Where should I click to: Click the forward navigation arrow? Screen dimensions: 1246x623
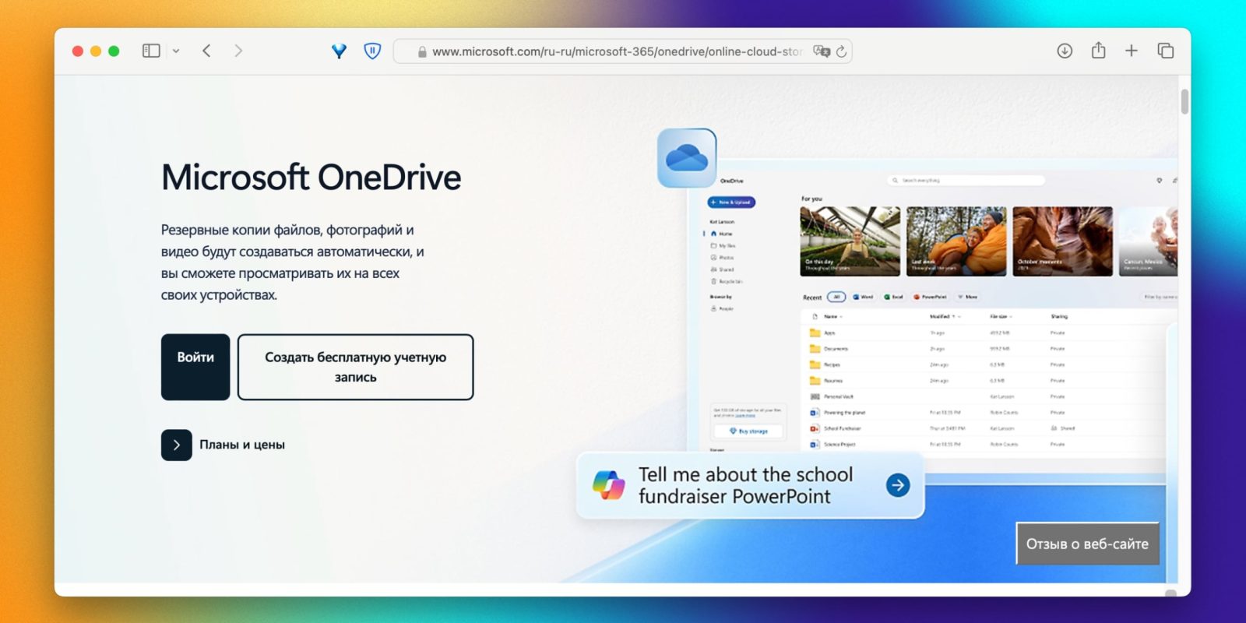[238, 51]
